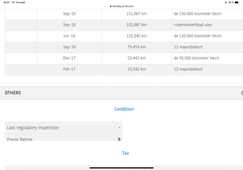Tap the OTHERS section header

(x=119, y=93)
